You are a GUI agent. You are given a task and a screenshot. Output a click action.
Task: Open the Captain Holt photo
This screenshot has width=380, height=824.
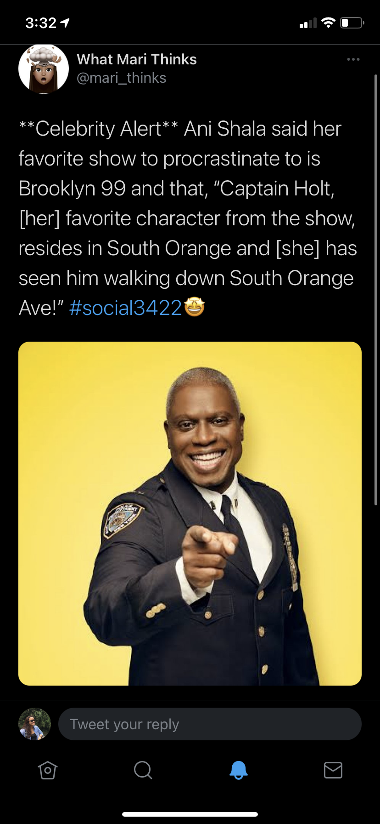click(x=190, y=514)
